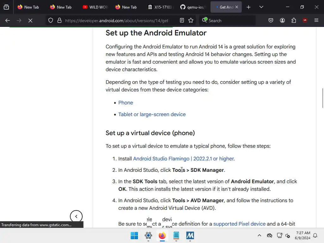
Task: Click heading Set up a virtual device (phone)
Action: pyautogui.click(x=150, y=133)
